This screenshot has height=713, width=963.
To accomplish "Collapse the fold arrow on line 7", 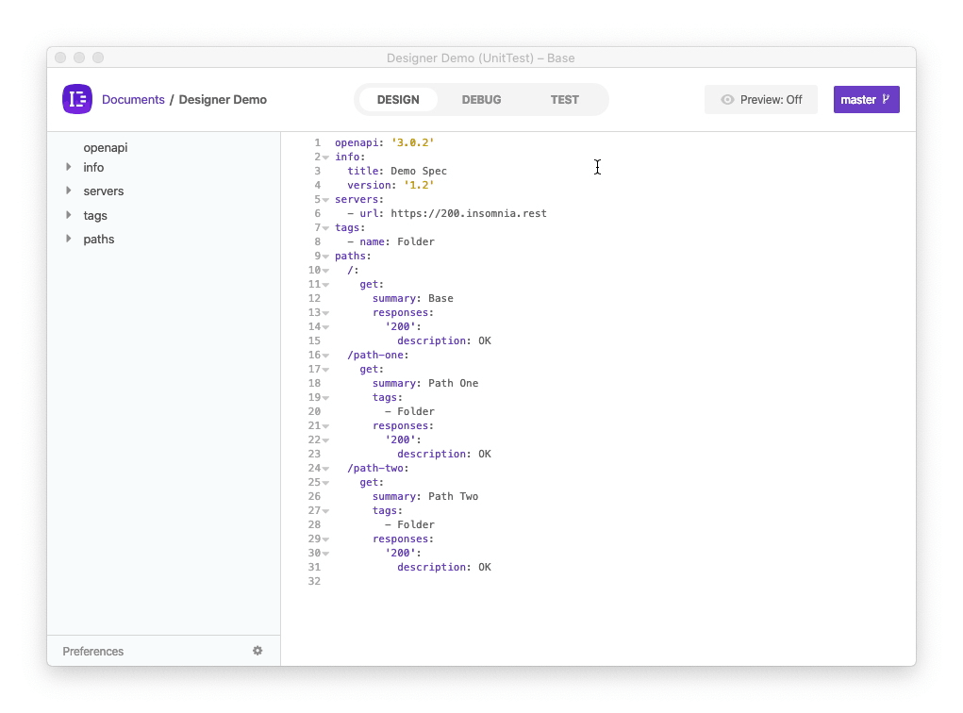I will pos(326,228).
